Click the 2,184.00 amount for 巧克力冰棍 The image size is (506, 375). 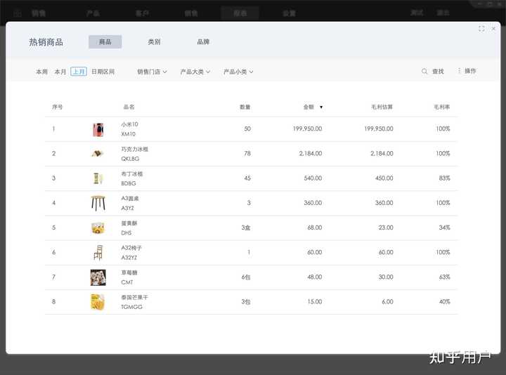coord(311,154)
